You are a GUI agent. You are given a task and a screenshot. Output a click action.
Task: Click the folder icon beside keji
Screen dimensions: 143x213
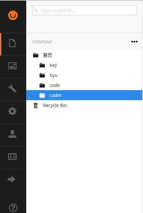[42, 65]
